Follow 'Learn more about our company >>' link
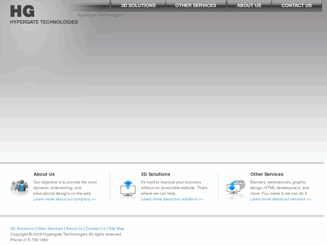This screenshot has height=245, width=327. (x=65, y=199)
